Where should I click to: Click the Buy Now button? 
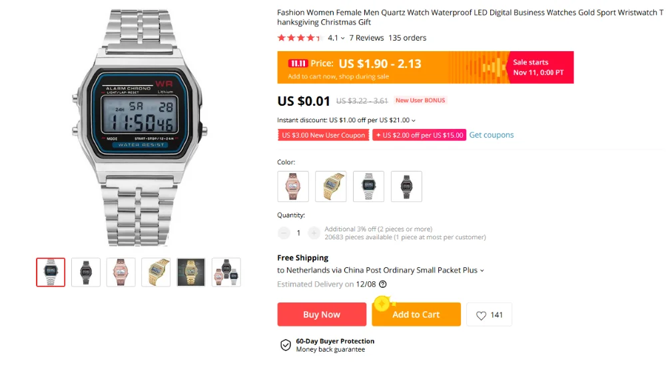coord(322,314)
